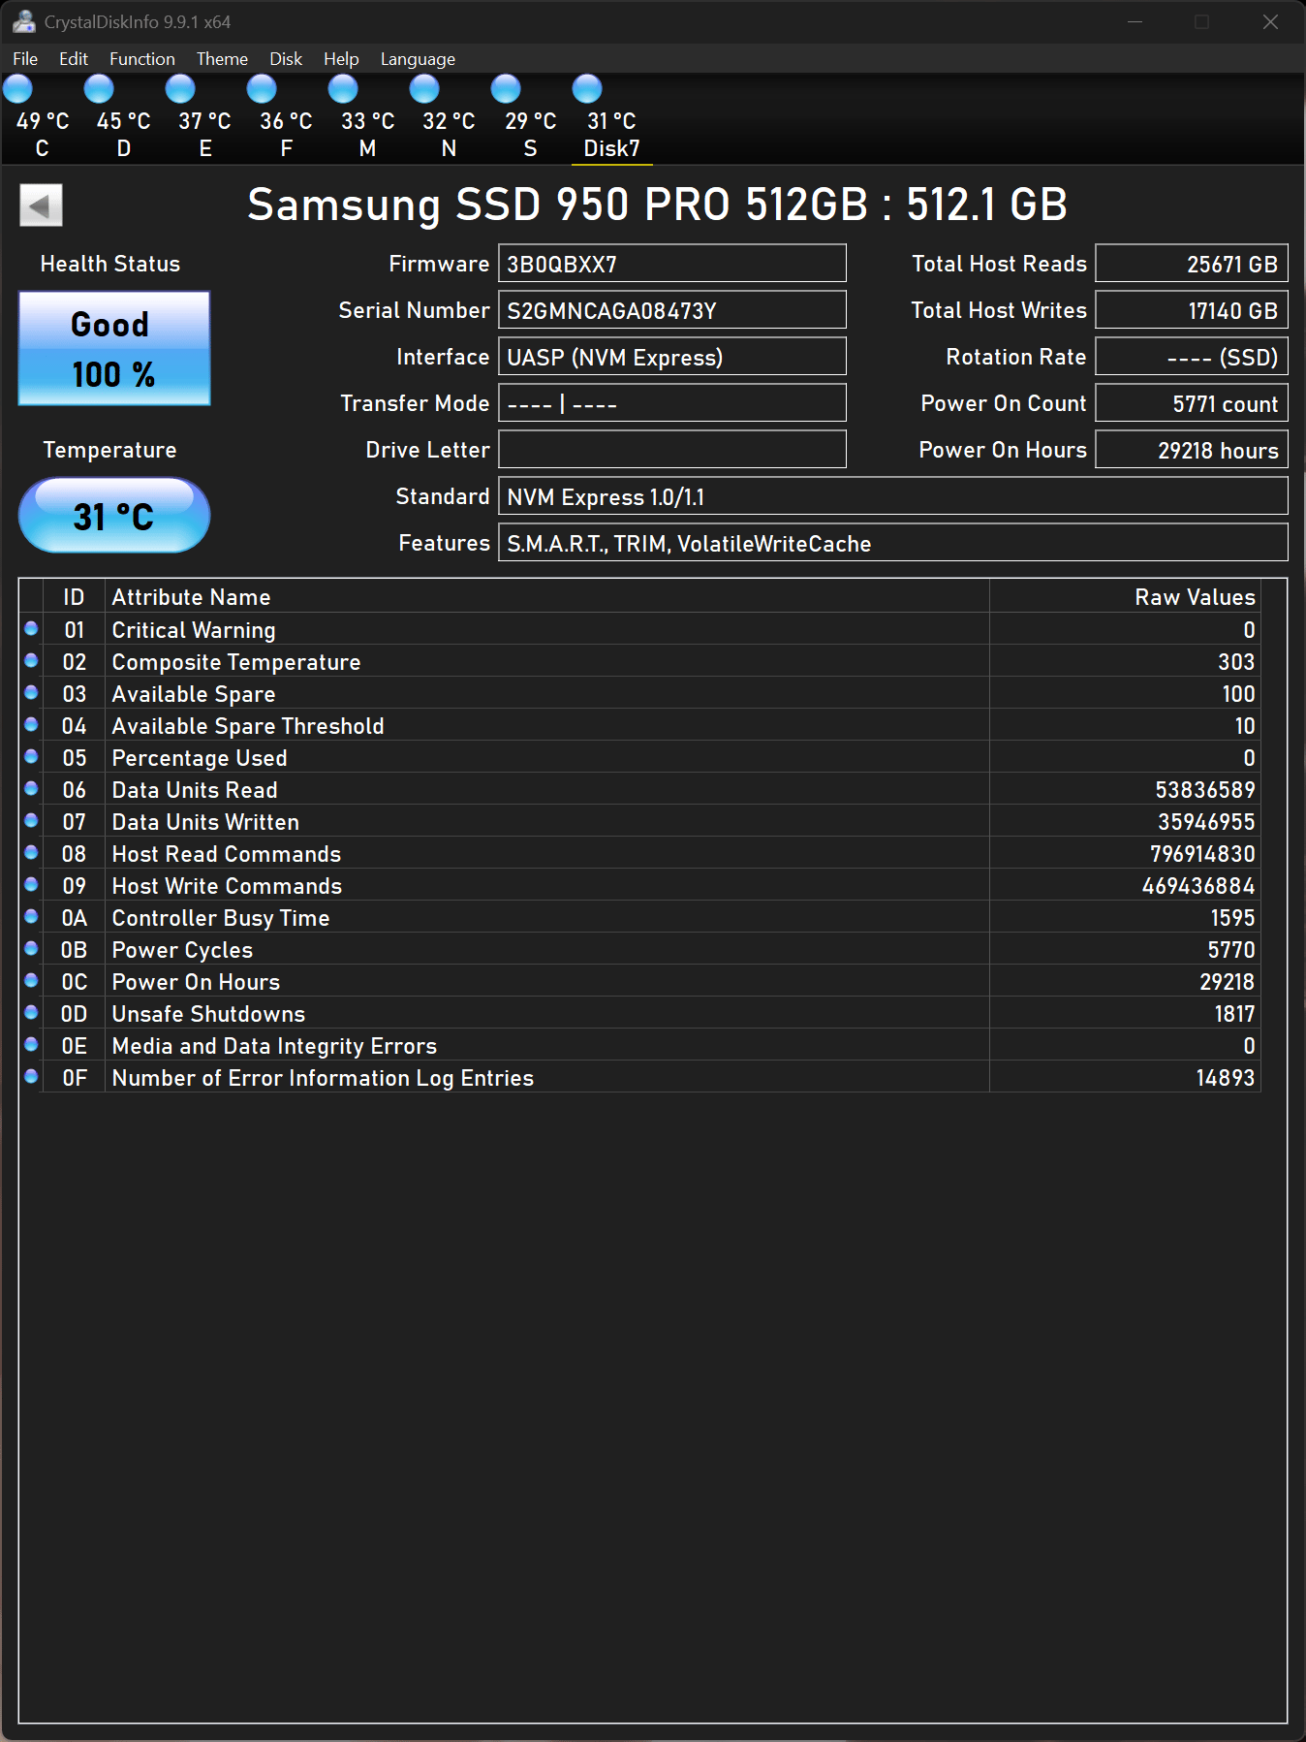This screenshot has height=1742, width=1306.
Task: Click the previous disk arrow button
Action: click(41, 206)
